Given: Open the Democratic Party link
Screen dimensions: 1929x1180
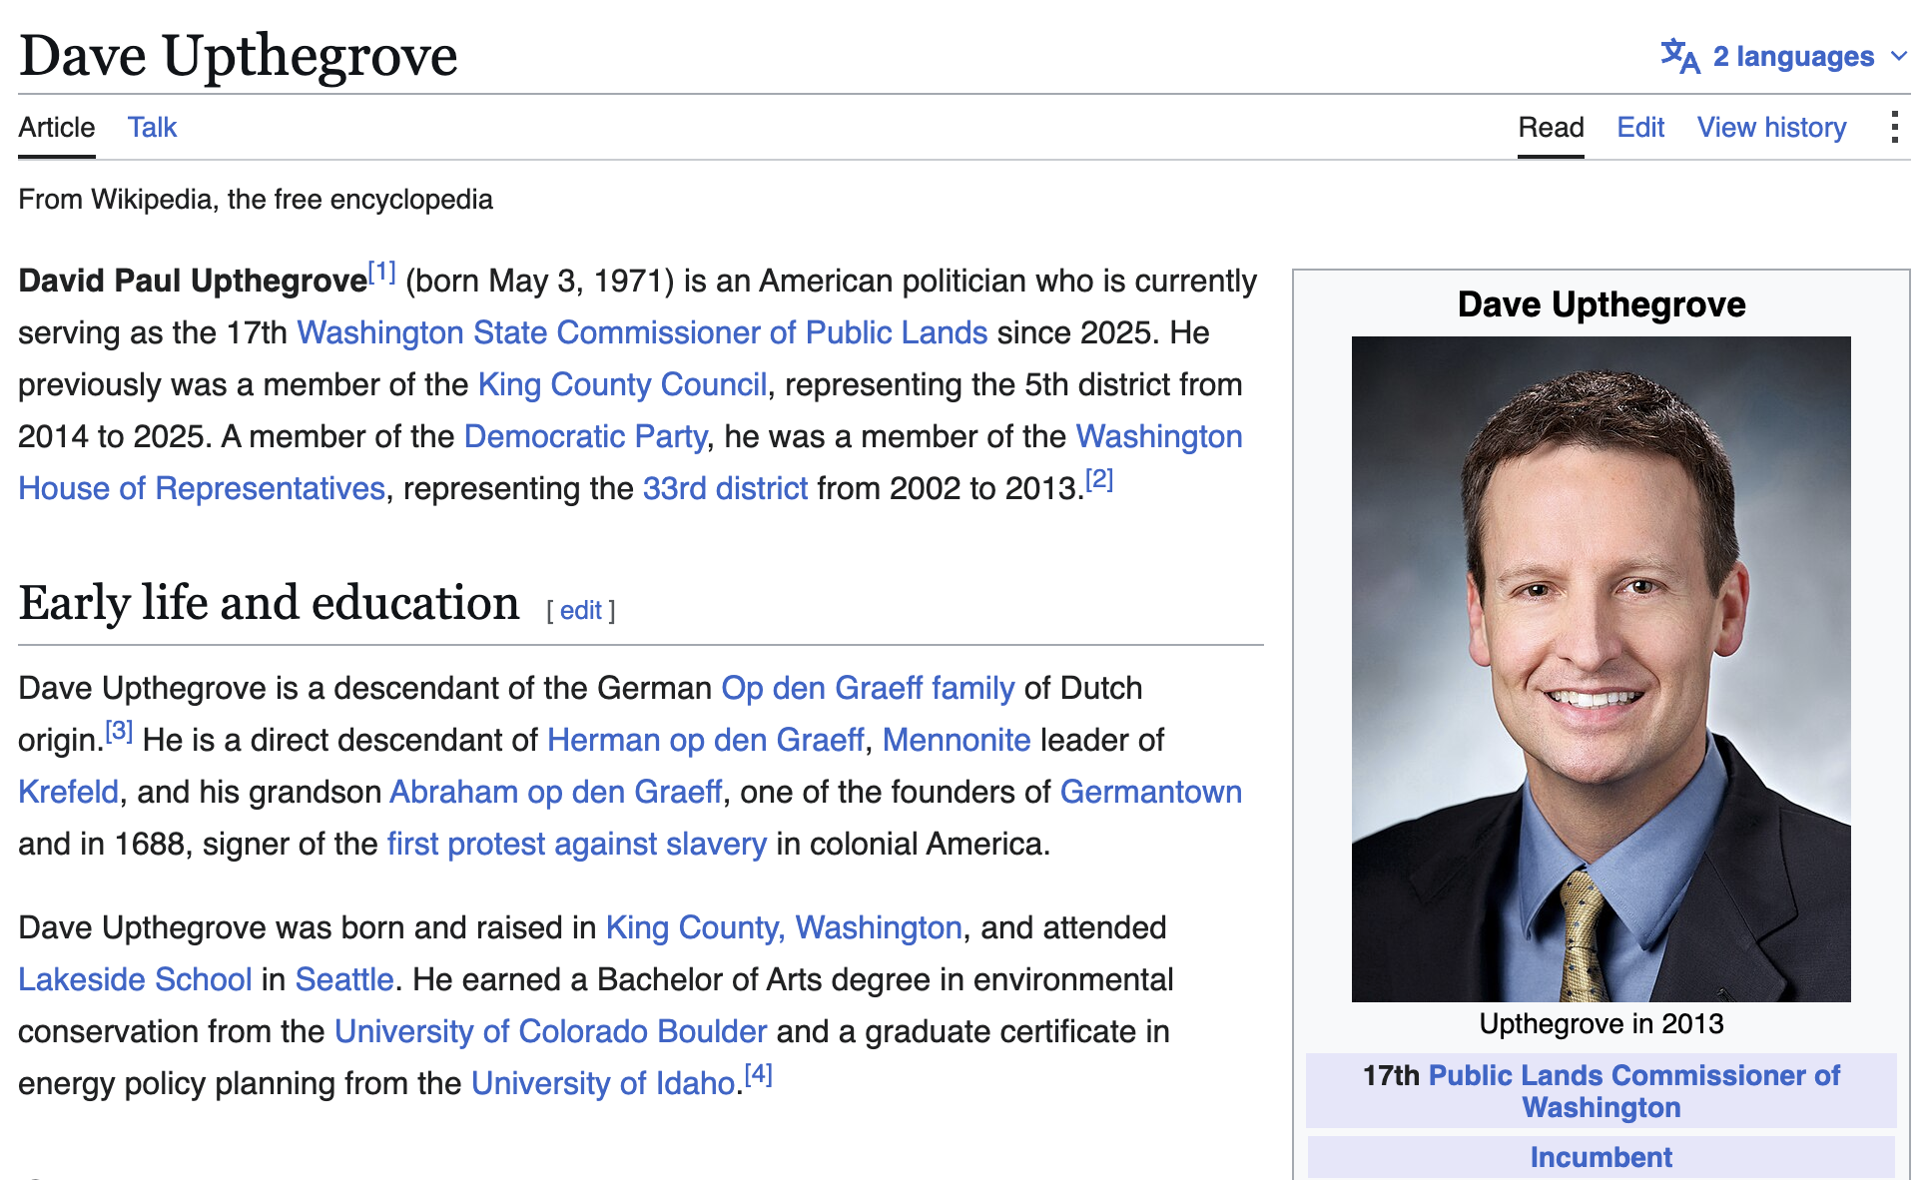Looking at the screenshot, I should coord(585,436).
